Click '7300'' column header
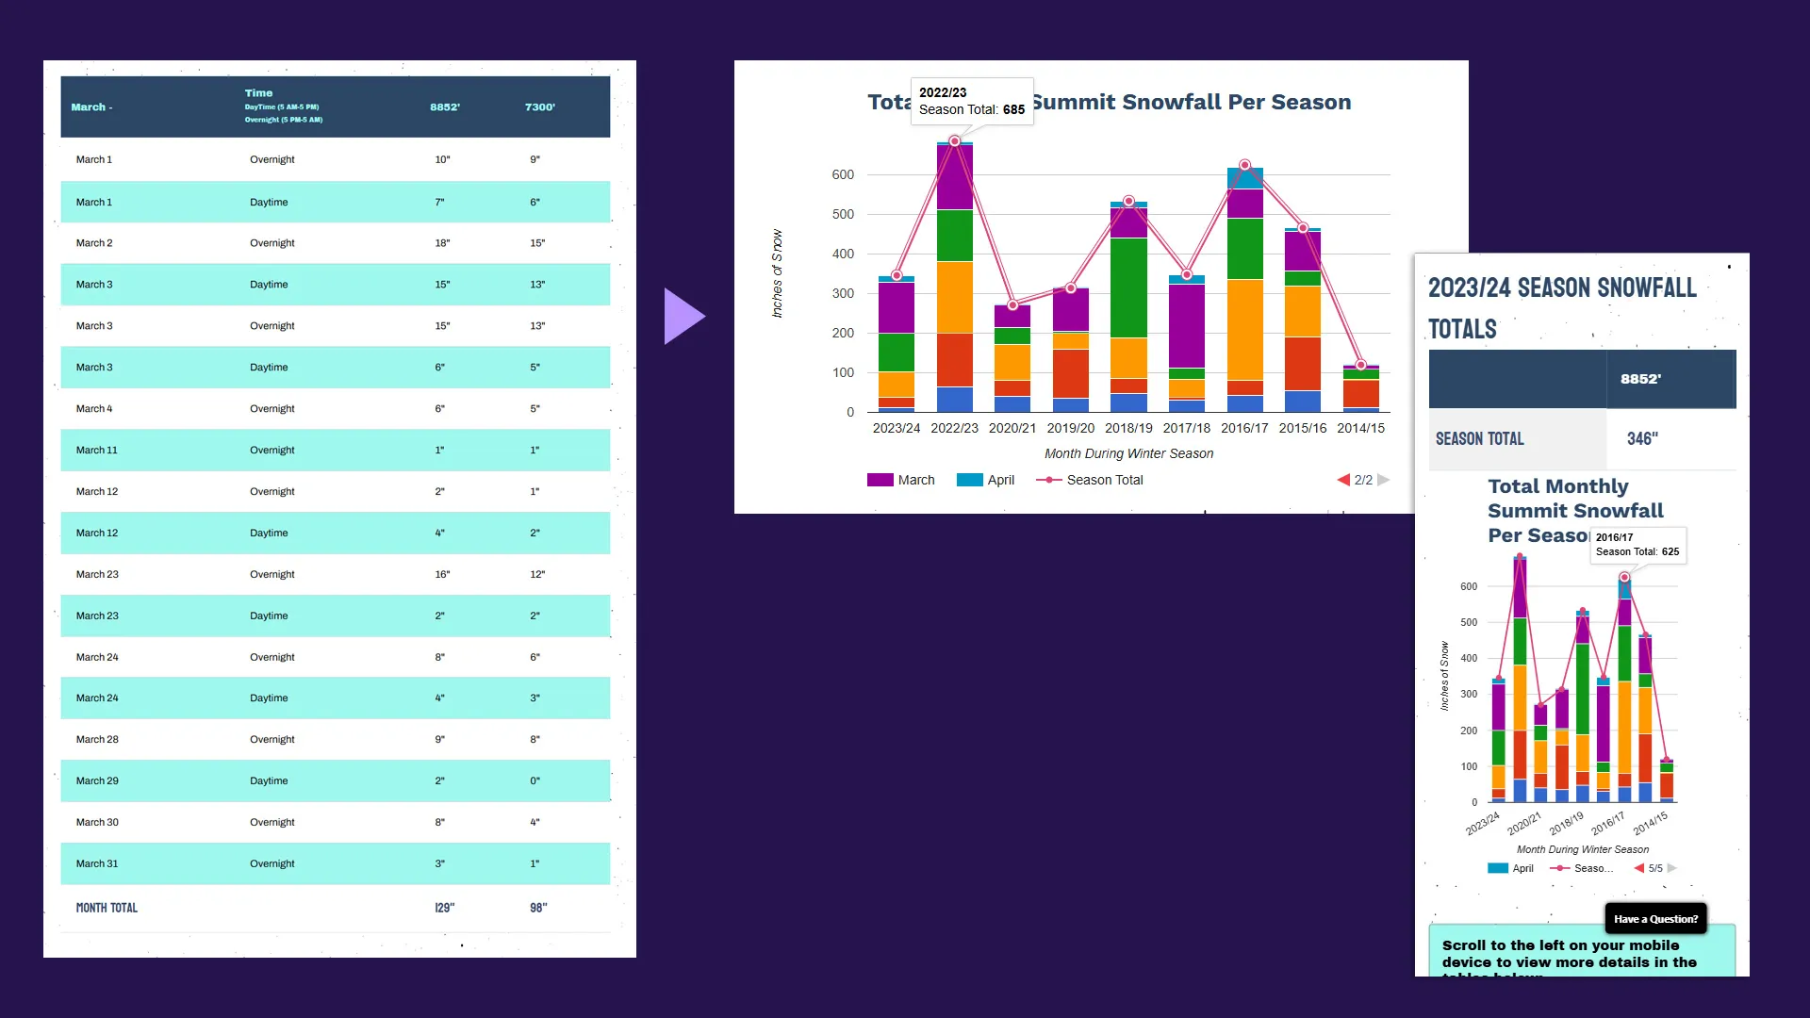 (x=540, y=107)
